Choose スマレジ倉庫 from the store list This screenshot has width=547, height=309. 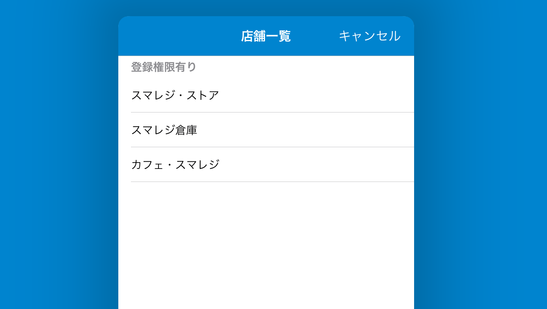(x=164, y=130)
